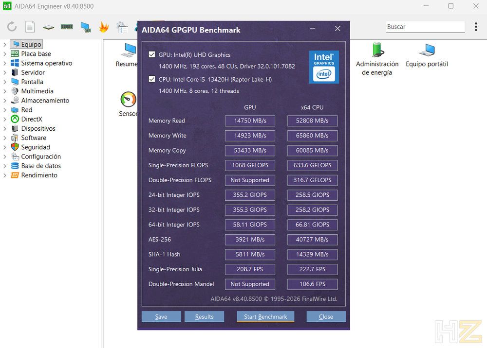
Task: Open the three-dot options menu
Action: (x=476, y=27)
